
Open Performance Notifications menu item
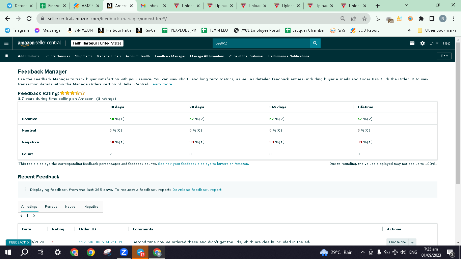coord(289,56)
